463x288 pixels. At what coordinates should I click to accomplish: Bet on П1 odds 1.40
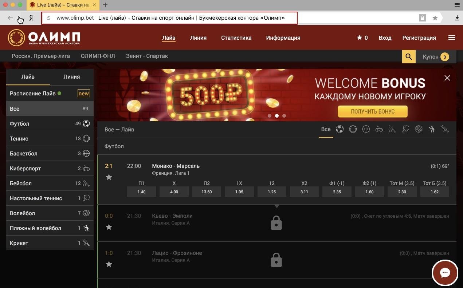click(141, 192)
